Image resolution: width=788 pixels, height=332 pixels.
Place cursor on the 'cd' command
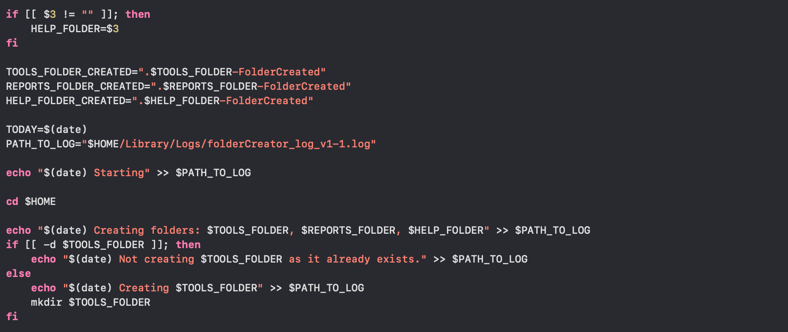point(12,202)
